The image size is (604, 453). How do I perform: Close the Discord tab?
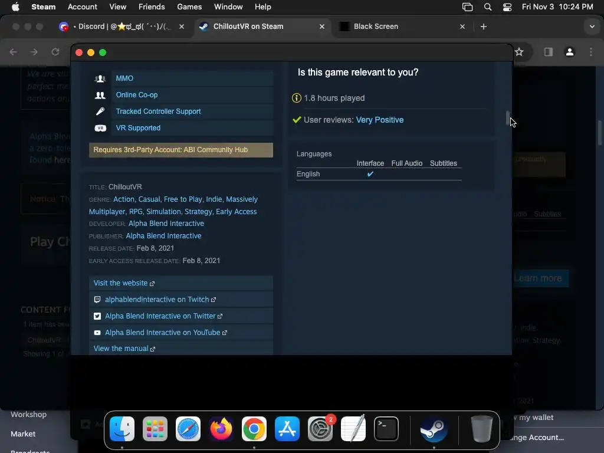(x=182, y=27)
